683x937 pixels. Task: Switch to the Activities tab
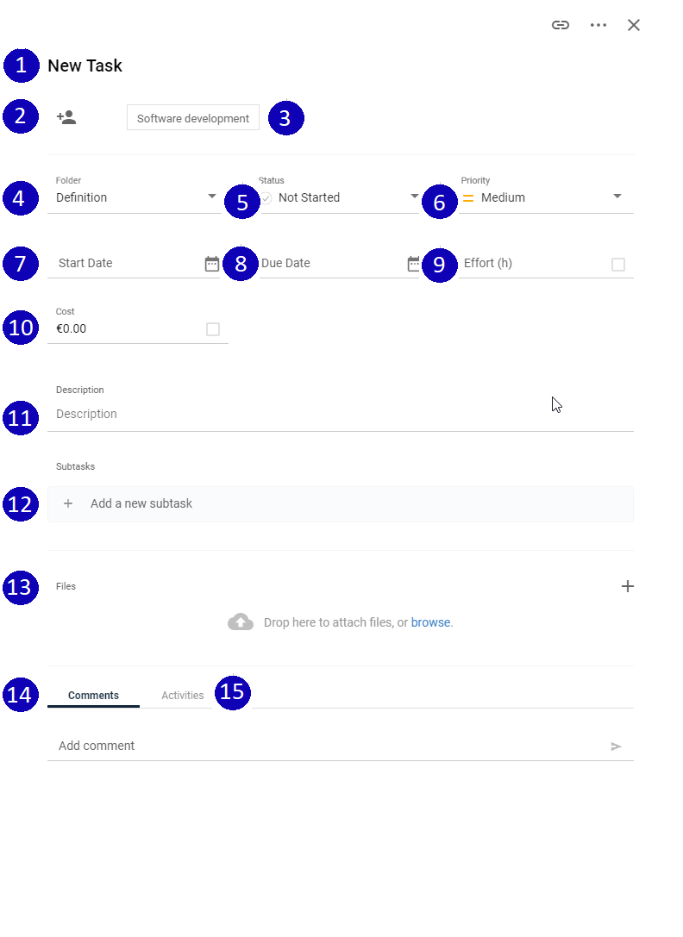tap(183, 695)
